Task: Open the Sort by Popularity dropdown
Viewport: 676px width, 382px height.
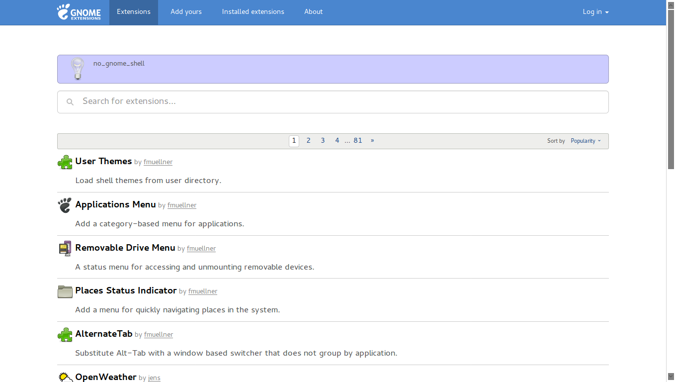Action: pyautogui.click(x=586, y=141)
